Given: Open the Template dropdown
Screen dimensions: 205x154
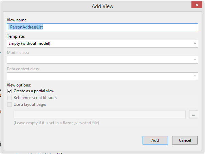Looking at the screenshot, I should point(102,43).
